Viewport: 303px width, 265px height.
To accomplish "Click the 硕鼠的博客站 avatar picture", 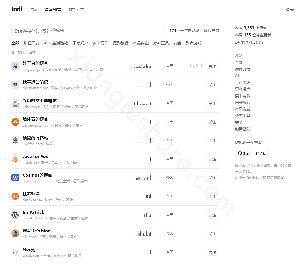I will [x=15, y=141].
